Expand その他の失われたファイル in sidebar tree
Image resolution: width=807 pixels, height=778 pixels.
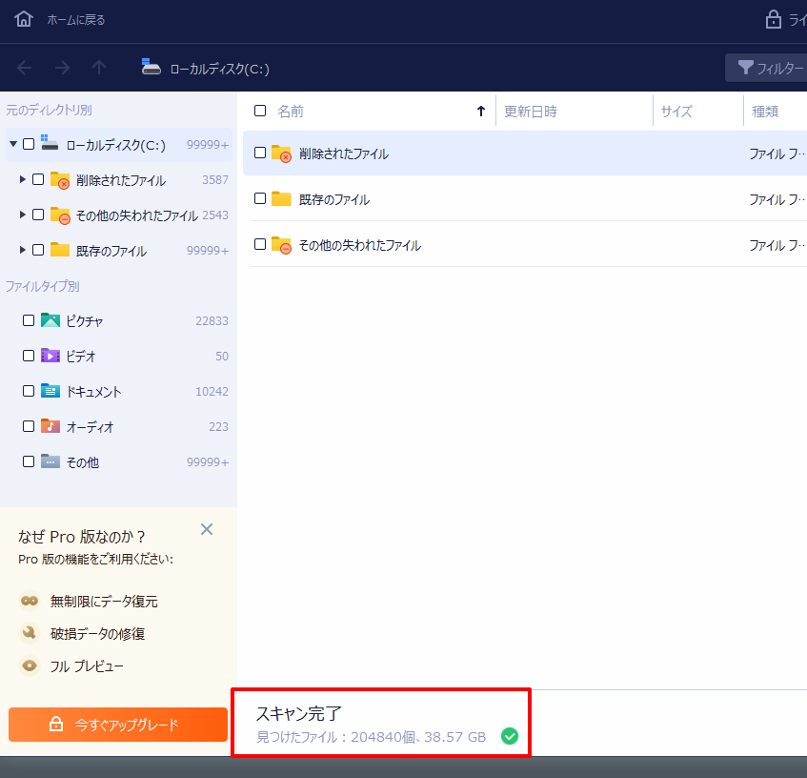(23, 215)
